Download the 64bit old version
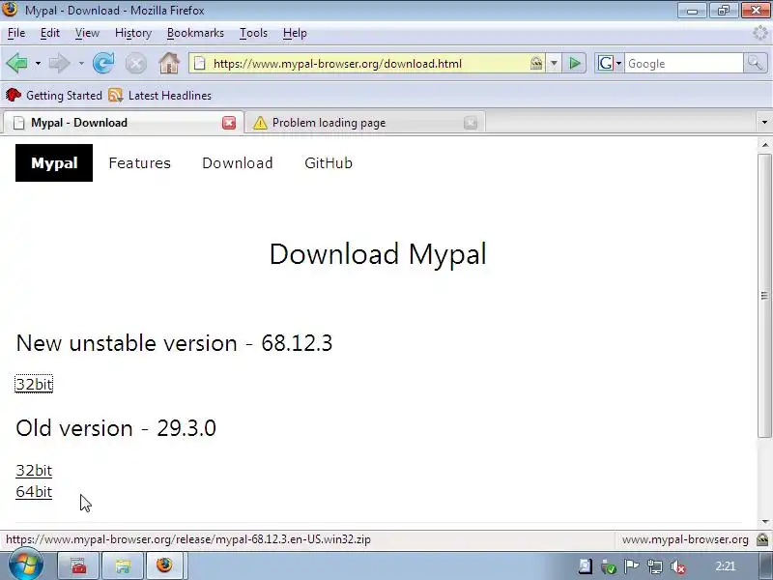The image size is (773, 580). (x=34, y=492)
